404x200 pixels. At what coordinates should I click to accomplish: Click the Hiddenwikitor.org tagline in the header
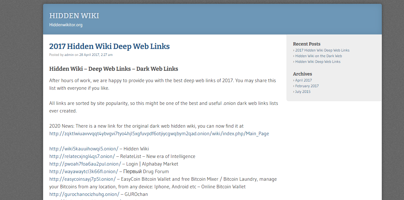(x=66, y=25)
